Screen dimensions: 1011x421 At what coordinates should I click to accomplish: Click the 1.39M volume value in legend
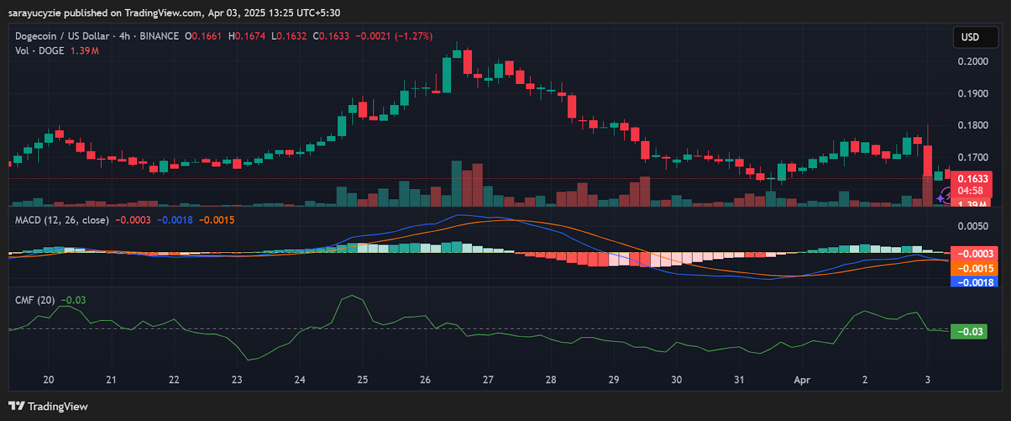[84, 51]
